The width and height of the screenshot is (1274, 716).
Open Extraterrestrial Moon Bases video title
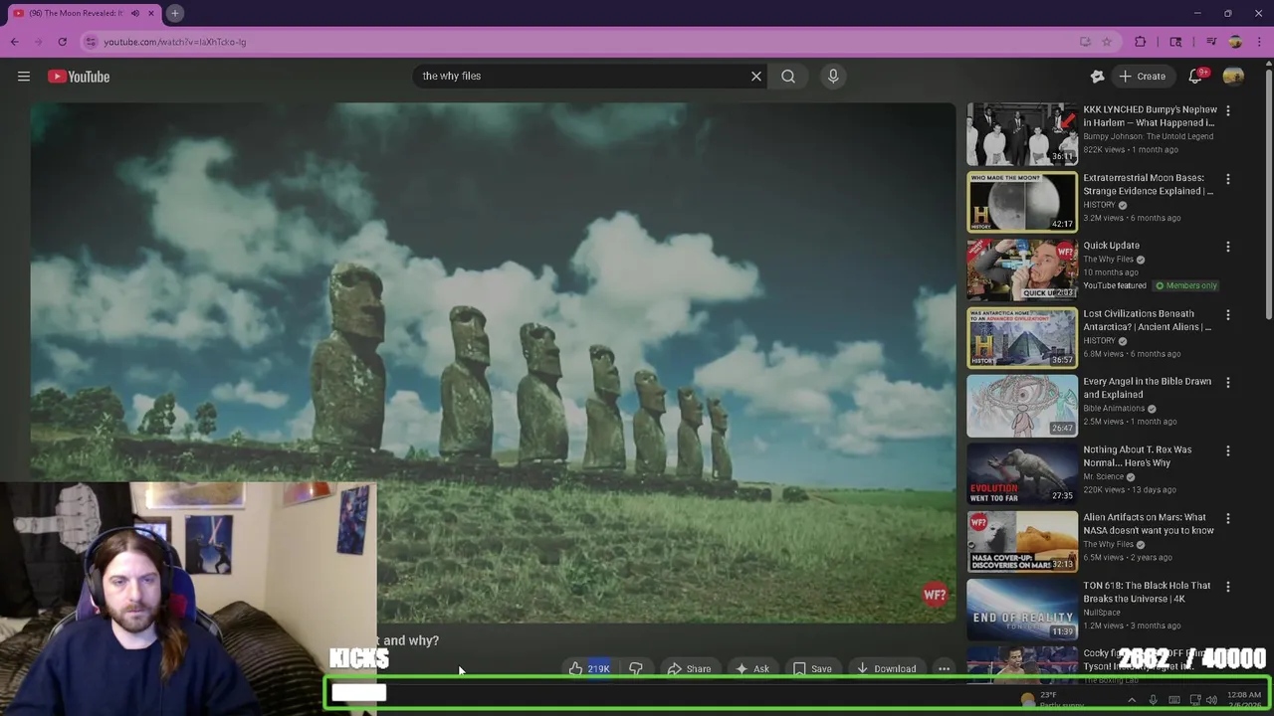[1148, 184]
